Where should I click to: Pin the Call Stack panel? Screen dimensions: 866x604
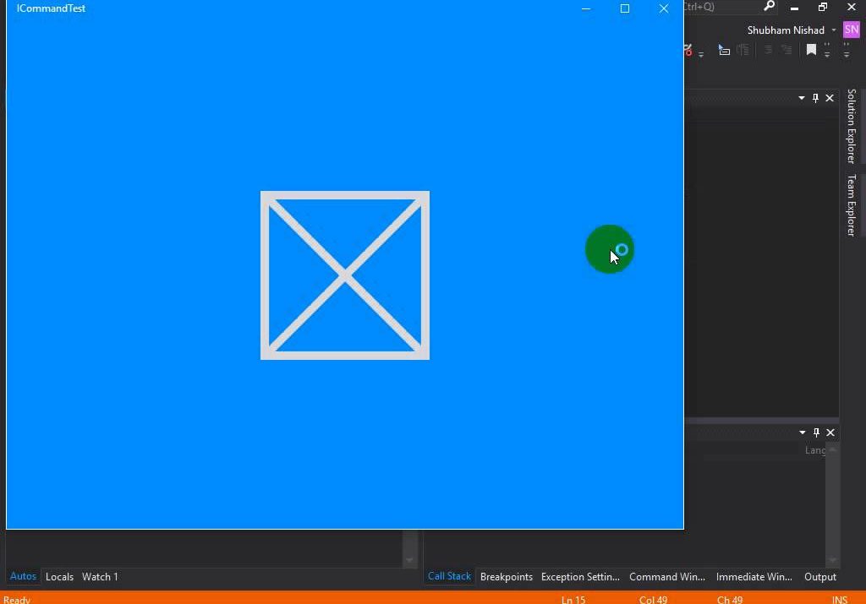click(x=816, y=433)
